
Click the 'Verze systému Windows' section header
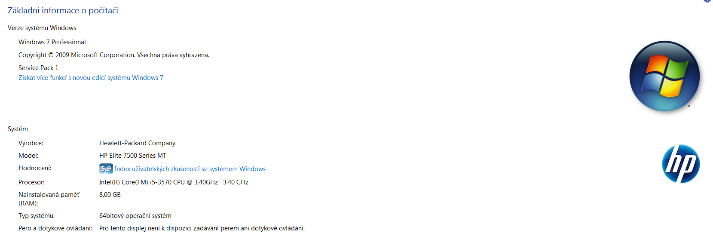pos(42,28)
